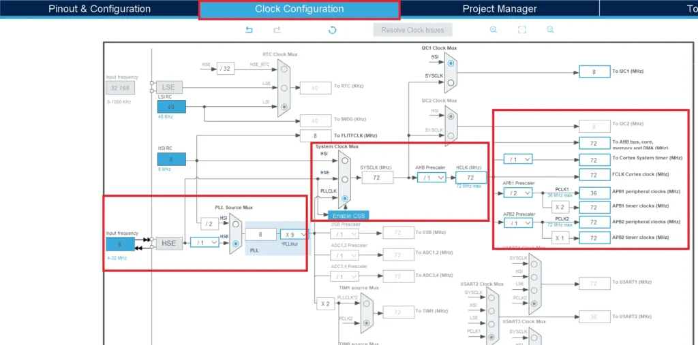Click the SYSCLK (MHz) value field
Viewport: 698px width, 345px height.
point(378,178)
